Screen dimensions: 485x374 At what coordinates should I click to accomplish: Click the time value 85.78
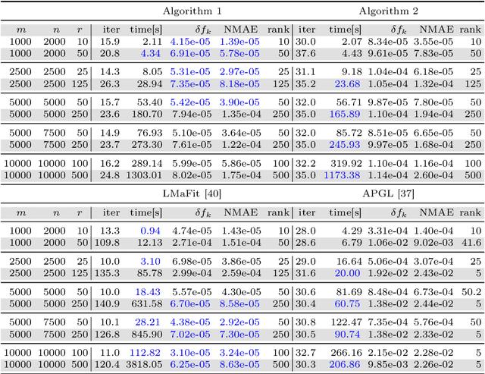[x=150, y=273]
